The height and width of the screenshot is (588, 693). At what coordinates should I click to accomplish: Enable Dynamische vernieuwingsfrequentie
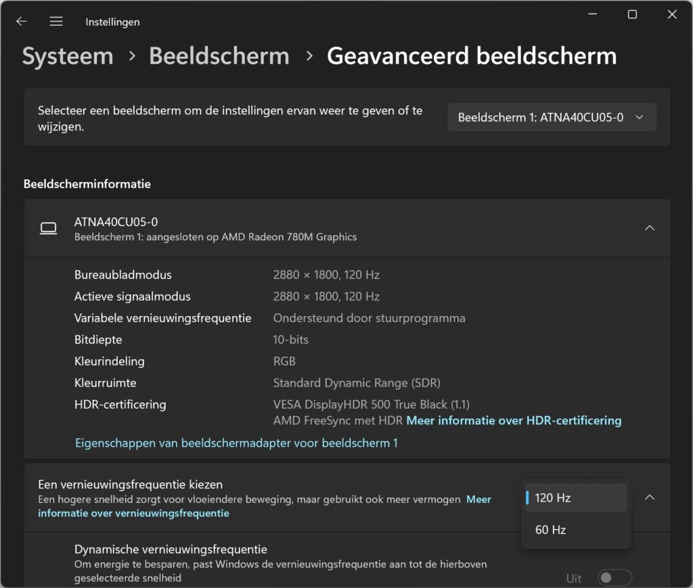click(x=614, y=576)
